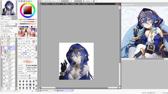Choose the Eraser brush tool
Viewport: 168px width, 94px height.
tap(29, 53)
